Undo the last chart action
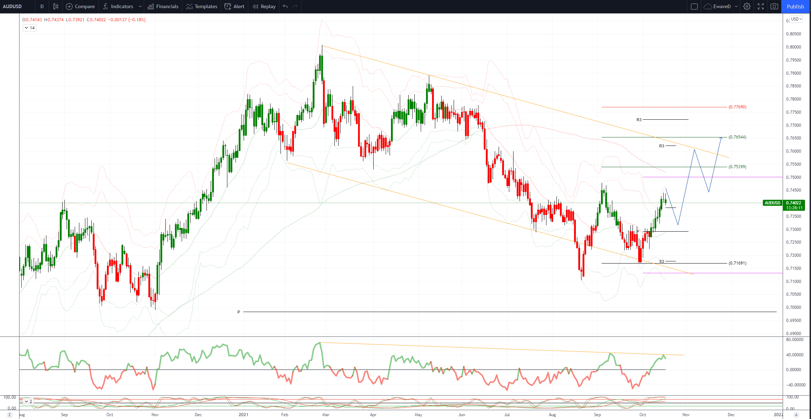The height and width of the screenshot is (419, 811). point(285,6)
